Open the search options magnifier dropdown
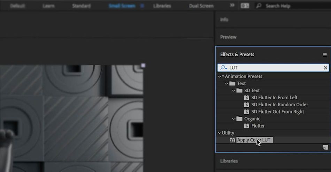Image resolution: width=331 pixels, height=172 pixels. [224, 67]
